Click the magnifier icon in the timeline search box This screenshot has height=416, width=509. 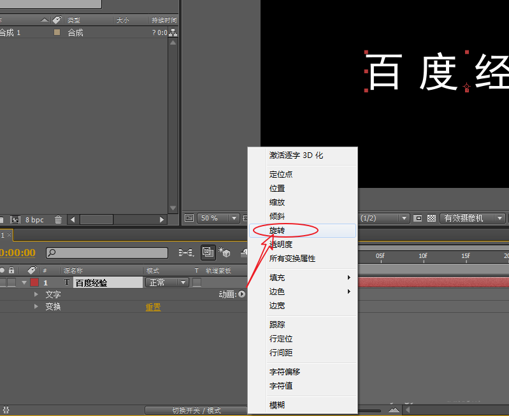coord(52,252)
